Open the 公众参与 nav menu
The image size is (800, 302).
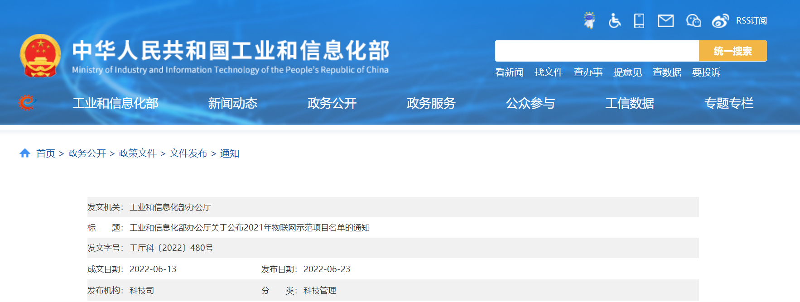click(530, 103)
